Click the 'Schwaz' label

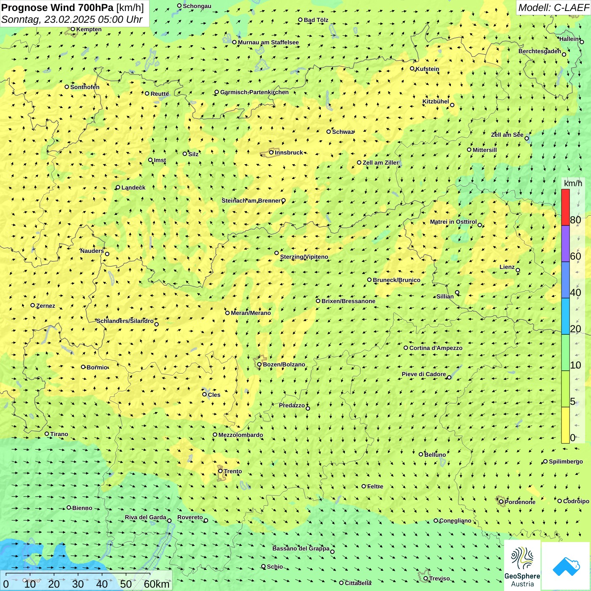click(x=343, y=132)
